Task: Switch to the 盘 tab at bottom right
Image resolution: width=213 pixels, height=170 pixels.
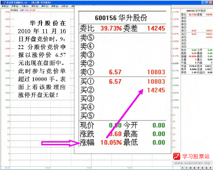Action: (x=195, y=168)
